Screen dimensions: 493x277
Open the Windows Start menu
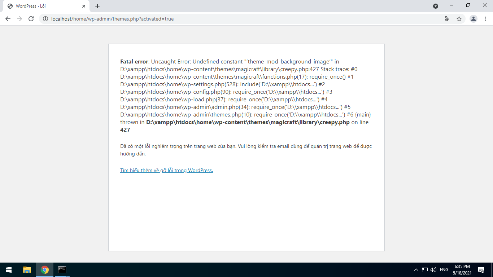click(9, 270)
